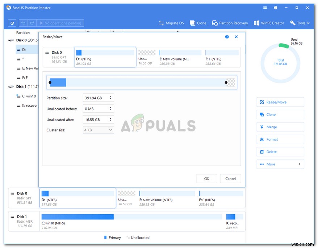This screenshot has width=318, height=248.
Task: Click the undo arrow icon
Action: coord(23,23)
